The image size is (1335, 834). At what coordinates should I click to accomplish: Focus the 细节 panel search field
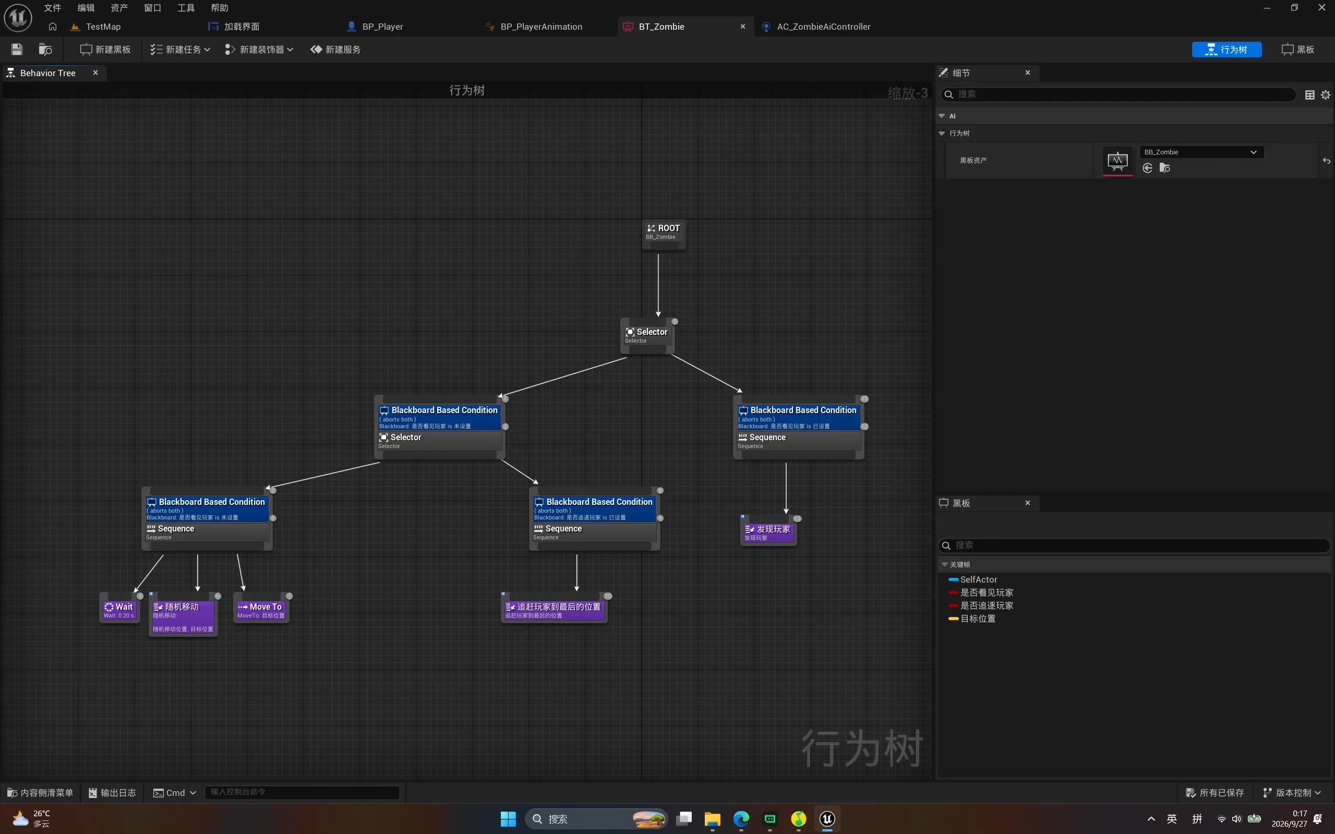pos(1118,94)
